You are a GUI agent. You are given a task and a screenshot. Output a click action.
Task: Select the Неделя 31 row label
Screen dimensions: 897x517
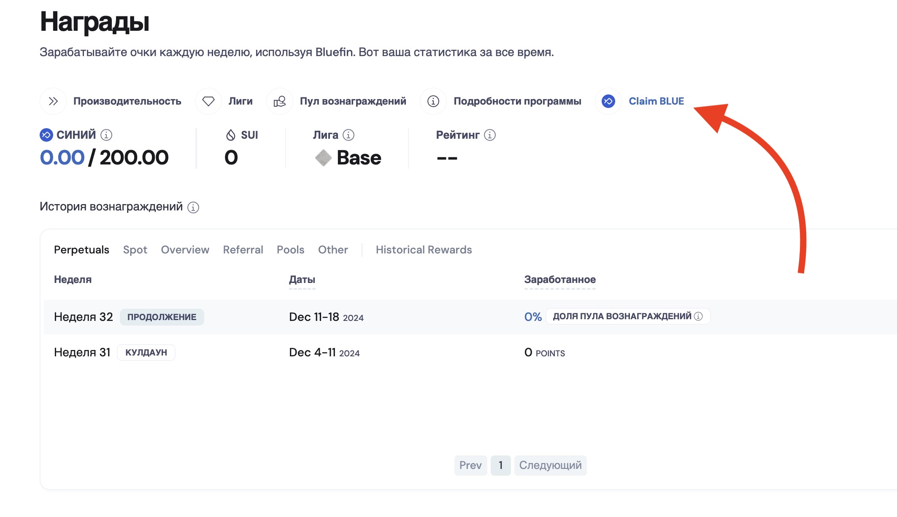(x=82, y=353)
